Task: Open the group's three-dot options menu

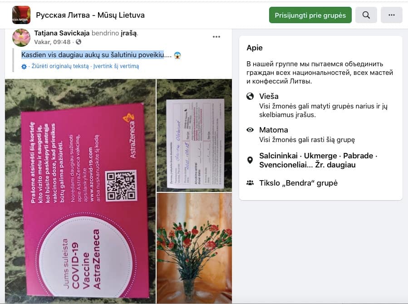Action: click(391, 15)
